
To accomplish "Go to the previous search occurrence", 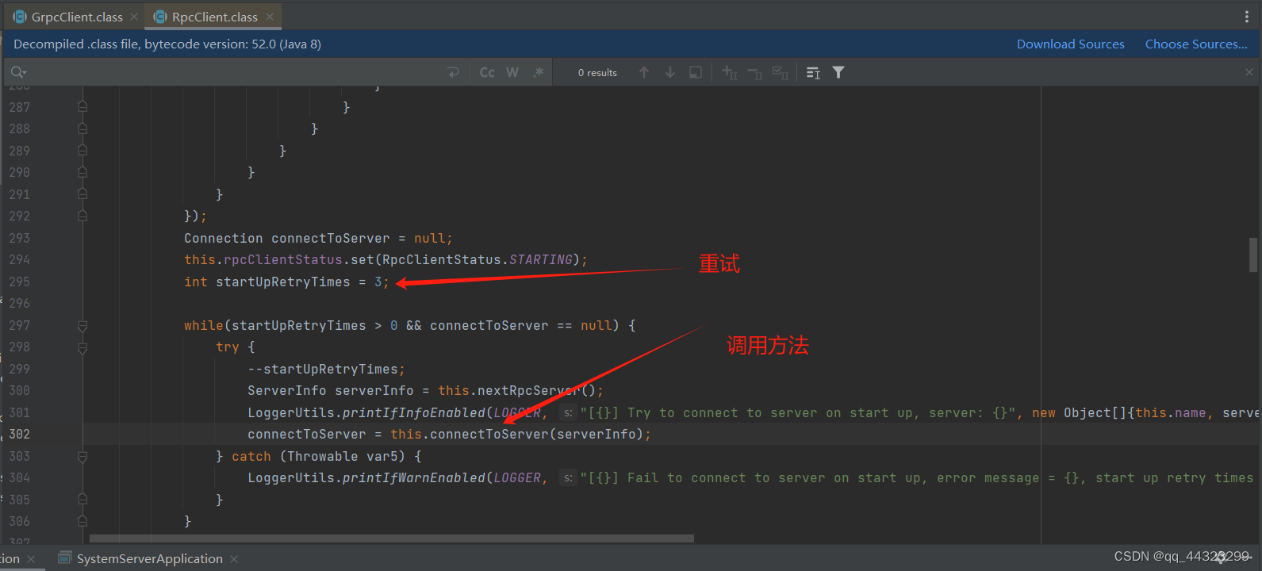I will click(x=644, y=72).
